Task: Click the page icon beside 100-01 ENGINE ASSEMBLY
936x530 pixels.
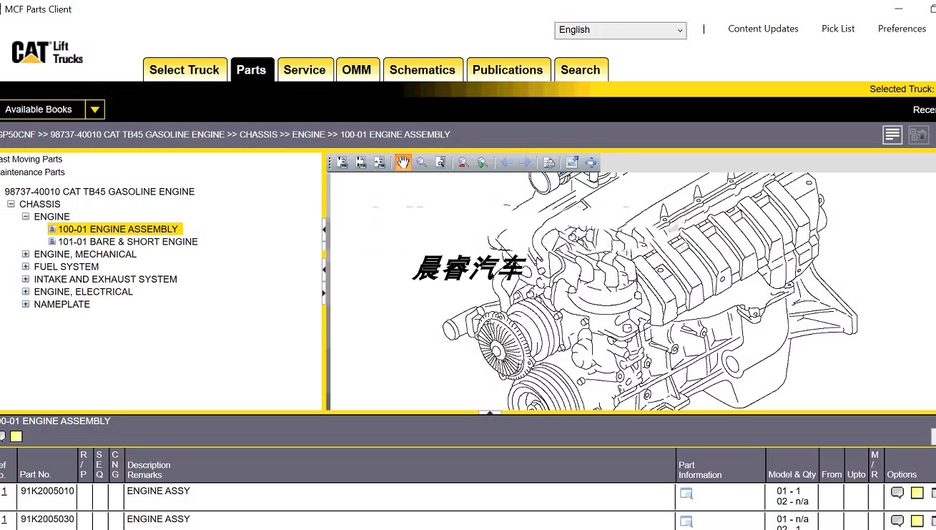Action: (52, 229)
